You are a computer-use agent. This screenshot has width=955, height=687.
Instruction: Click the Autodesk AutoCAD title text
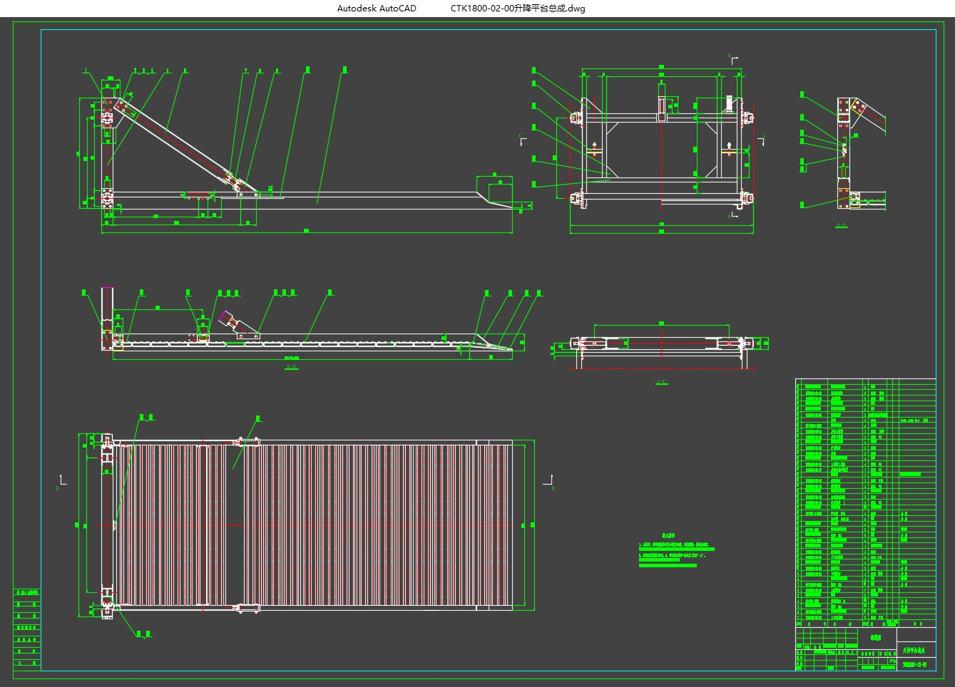[x=377, y=9]
